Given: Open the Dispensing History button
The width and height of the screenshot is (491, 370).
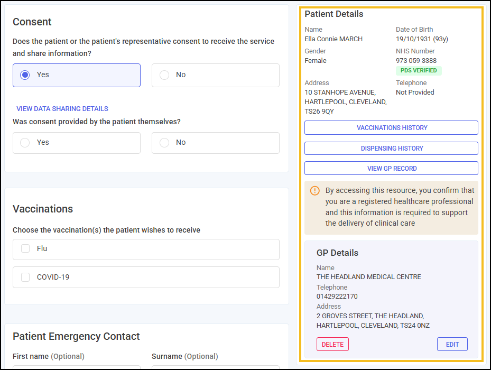Looking at the screenshot, I should click(391, 149).
